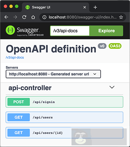This screenshot has width=130, height=147.
Task: Click the Swagger logo icon in the header
Action: (10, 30)
